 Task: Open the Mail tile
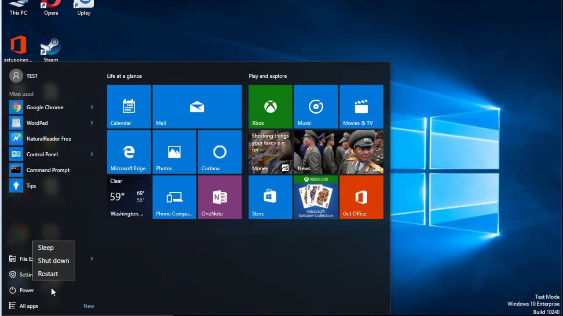tap(197, 107)
